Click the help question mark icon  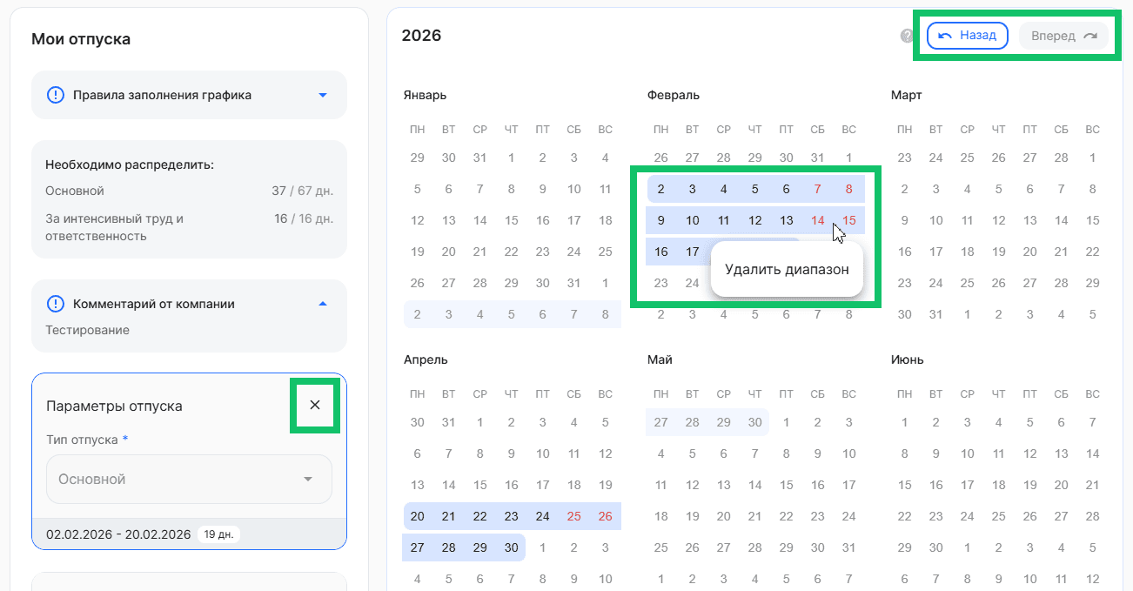(907, 36)
